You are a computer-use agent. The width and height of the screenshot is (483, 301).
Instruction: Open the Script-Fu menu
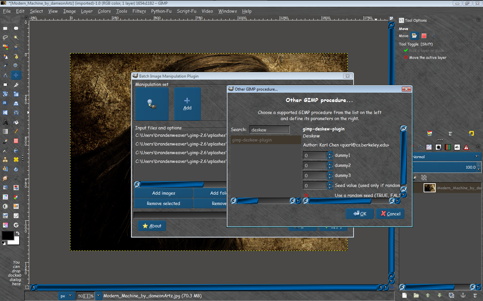pos(186,11)
